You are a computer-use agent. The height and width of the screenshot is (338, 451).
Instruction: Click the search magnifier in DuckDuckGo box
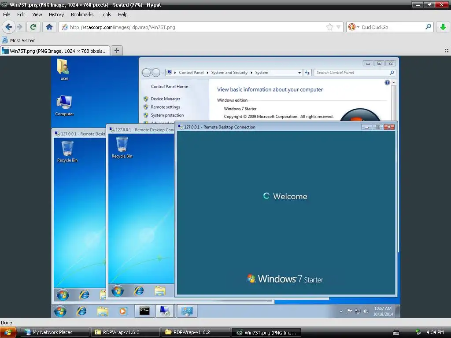tap(428, 27)
